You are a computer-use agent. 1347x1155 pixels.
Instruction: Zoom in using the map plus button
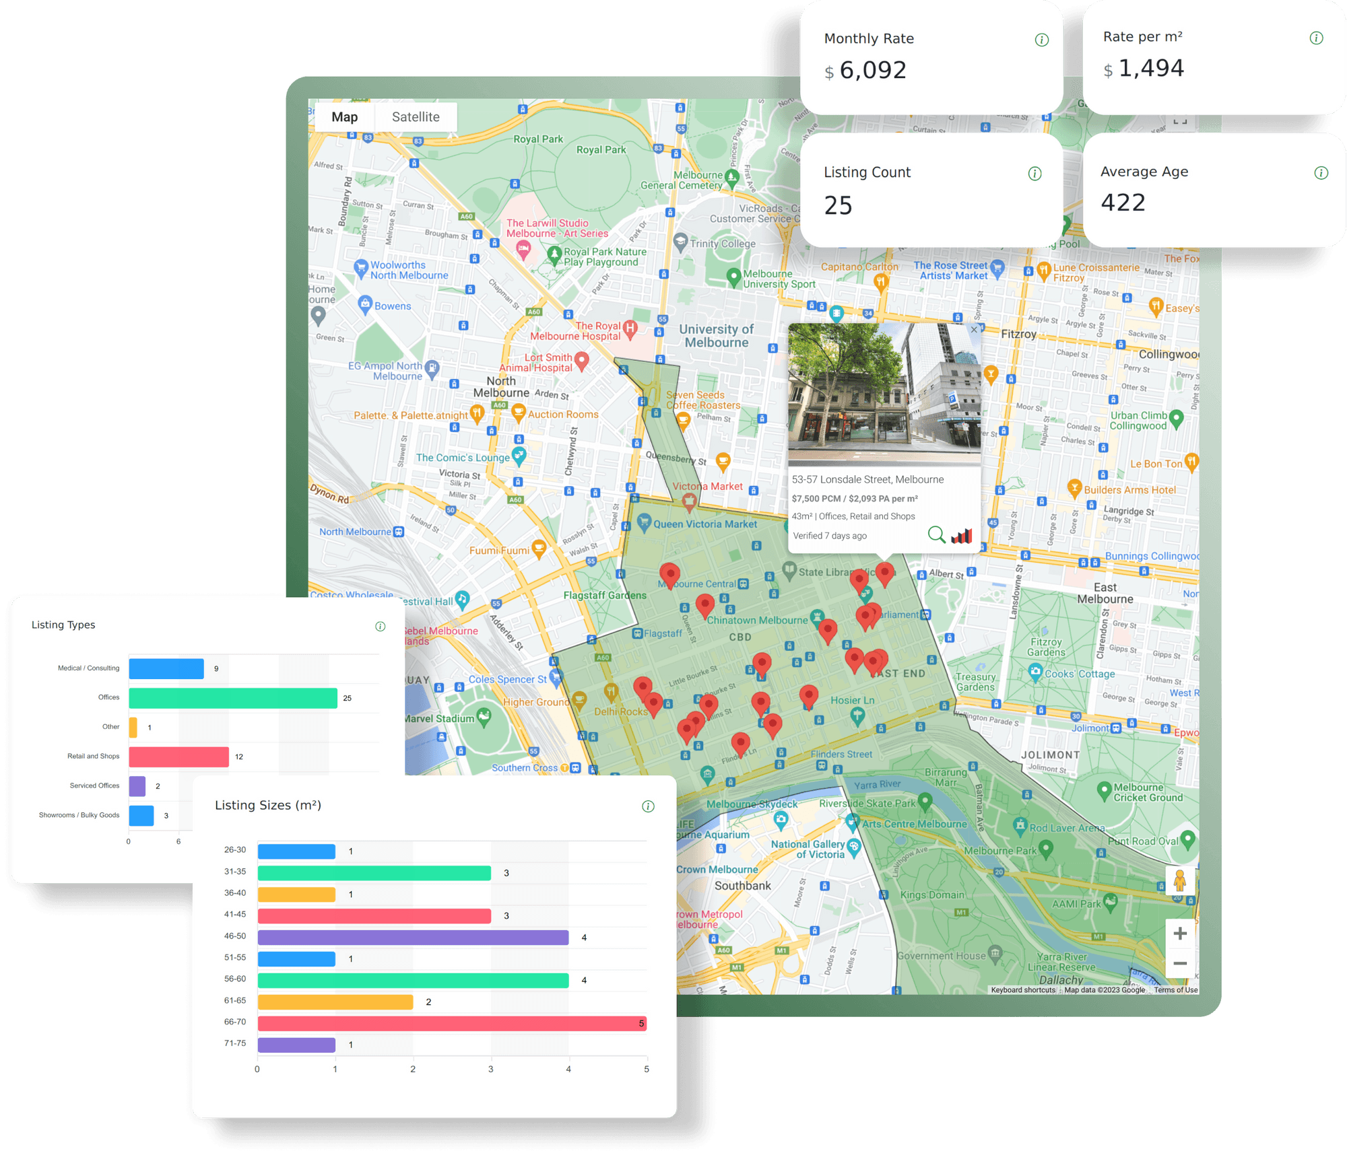(x=1180, y=933)
